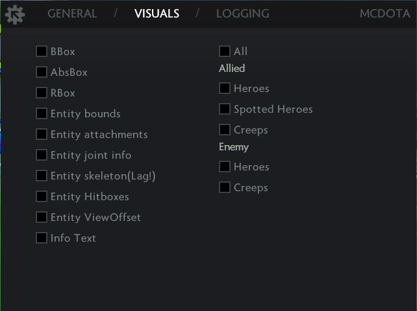
Task: Enable Enemy Heroes checkbox
Action: tap(225, 167)
